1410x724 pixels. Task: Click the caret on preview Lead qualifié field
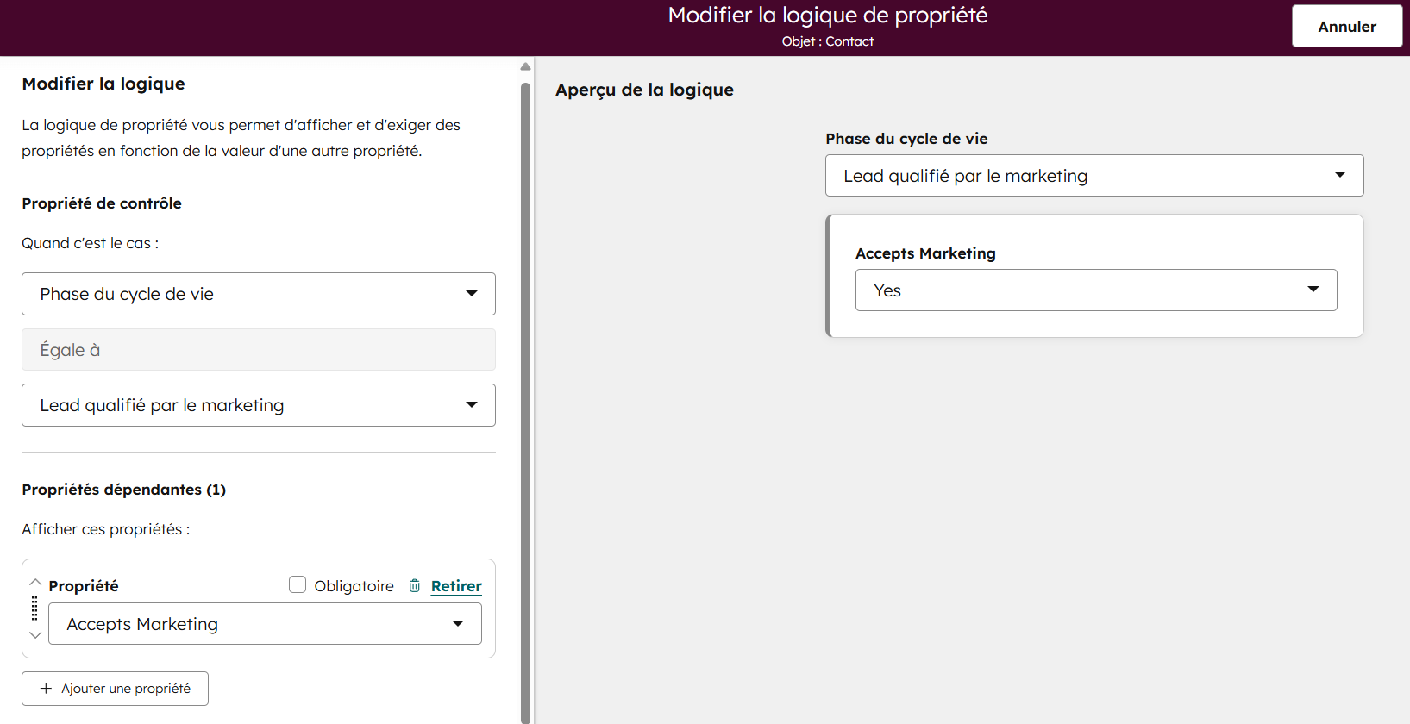pos(1339,175)
